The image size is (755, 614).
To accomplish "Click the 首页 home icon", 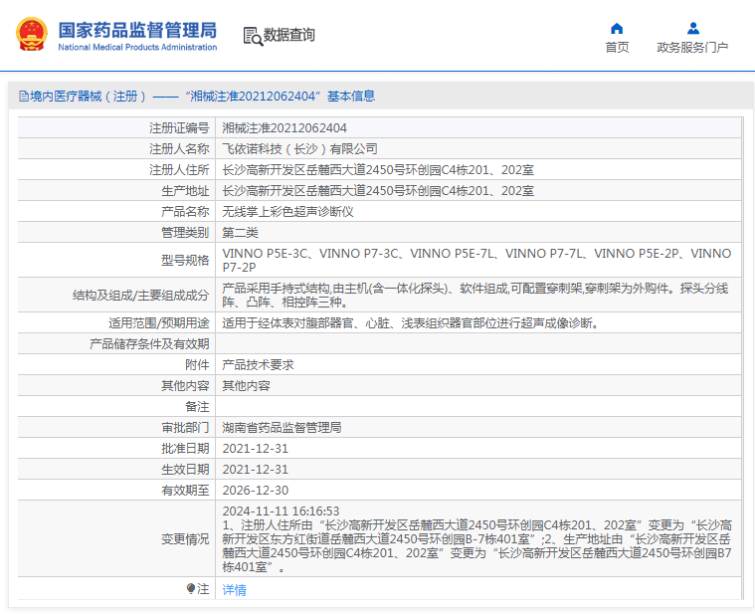I will tap(617, 29).
